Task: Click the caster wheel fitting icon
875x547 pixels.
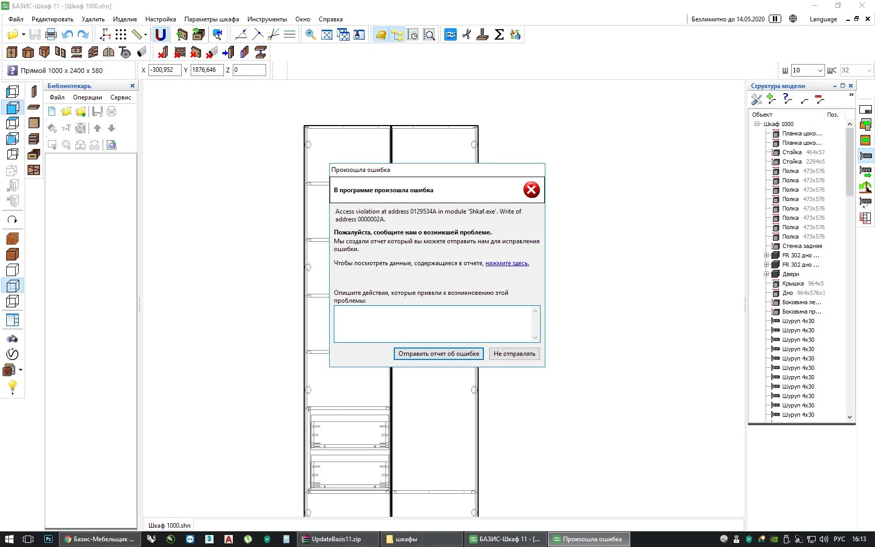Action: [x=125, y=52]
